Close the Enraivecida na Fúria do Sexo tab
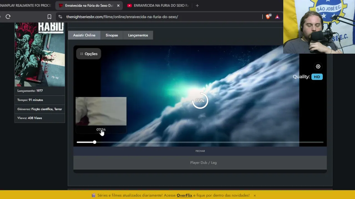Image resolution: width=355 pixels, height=199 pixels. [x=118, y=6]
